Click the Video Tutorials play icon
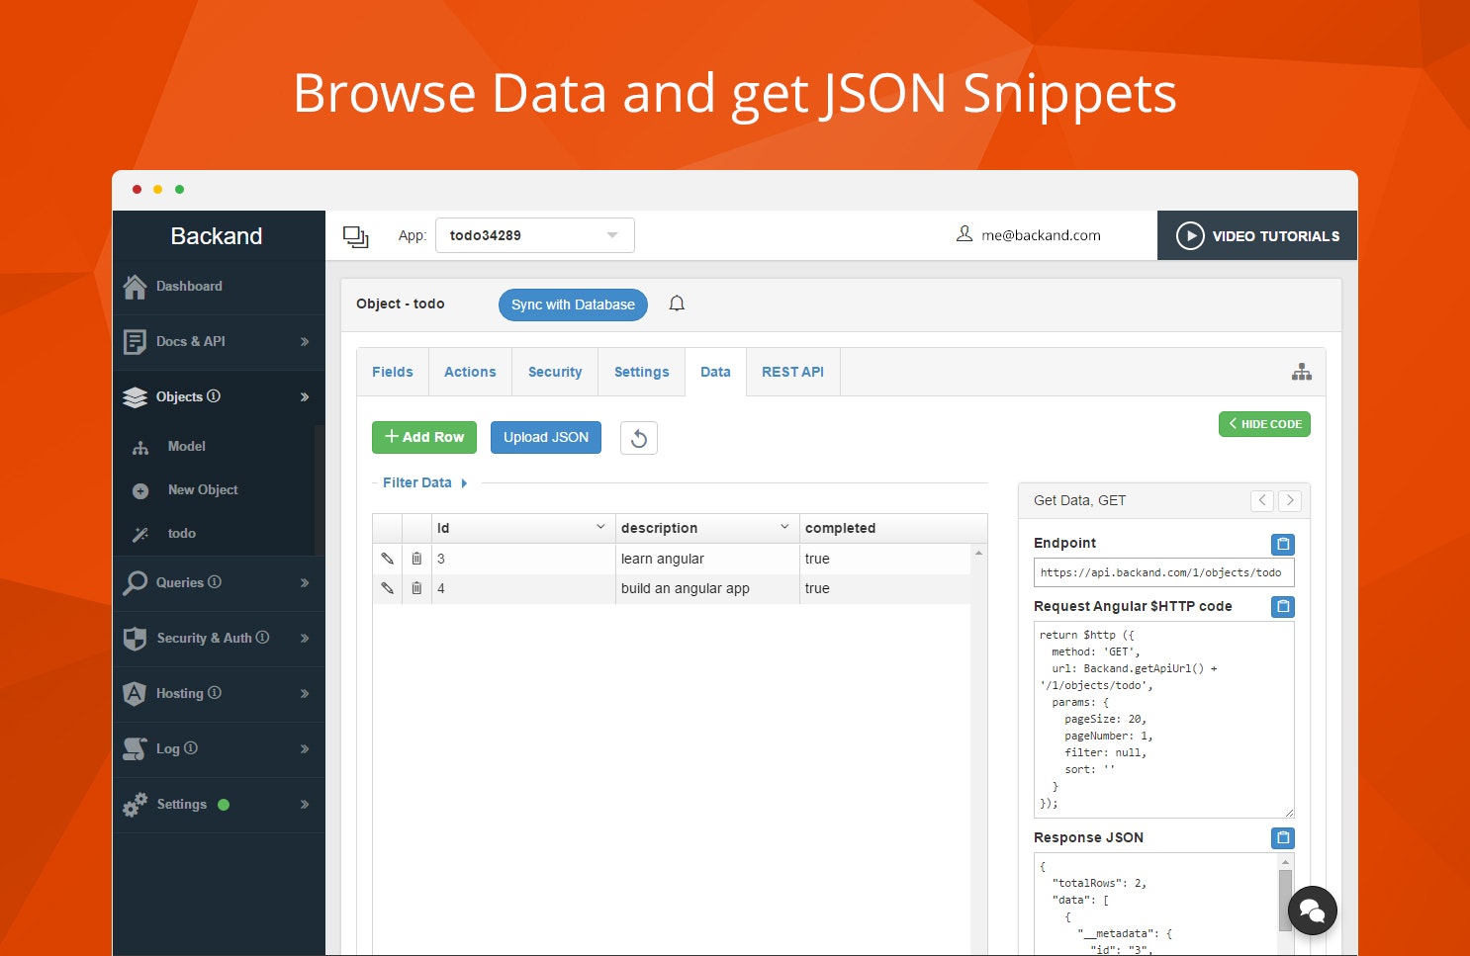Viewport: 1470px width, 956px height. [x=1190, y=236]
